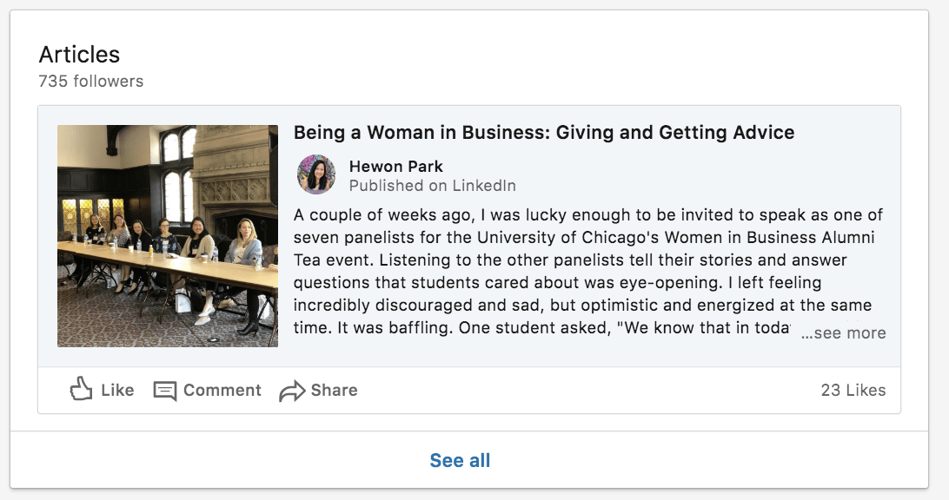The height and width of the screenshot is (500, 949).
Task: Click the Comment speech bubble icon
Action: (164, 391)
